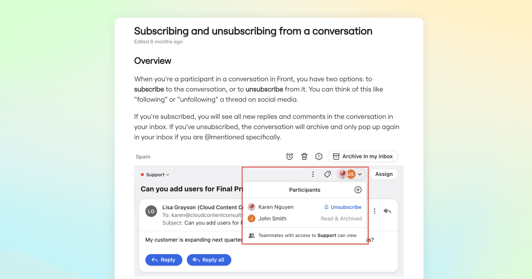The width and height of the screenshot is (532, 279).
Task: Select John Smith in participants list
Action: click(272, 219)
